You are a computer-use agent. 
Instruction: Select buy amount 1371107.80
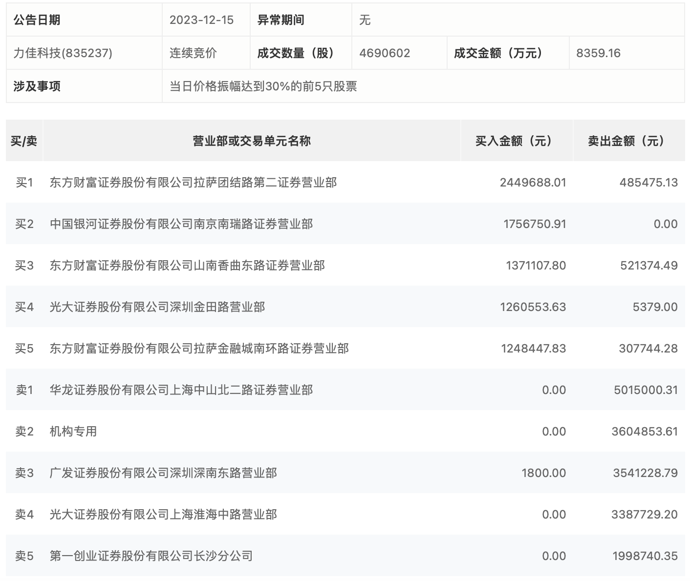(x=536, y=266)
